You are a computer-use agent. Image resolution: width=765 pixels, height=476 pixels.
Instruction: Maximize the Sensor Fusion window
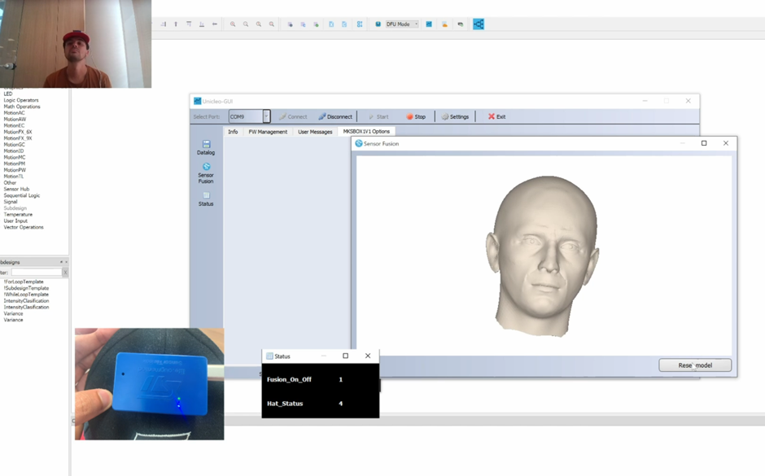[703, 143]
